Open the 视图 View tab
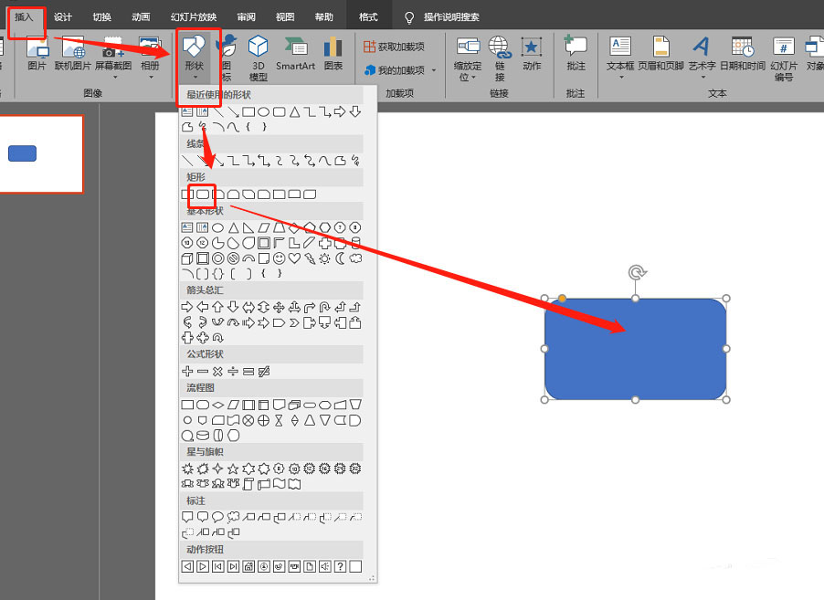This screenshot has width=824, height=600. point(285,17)
